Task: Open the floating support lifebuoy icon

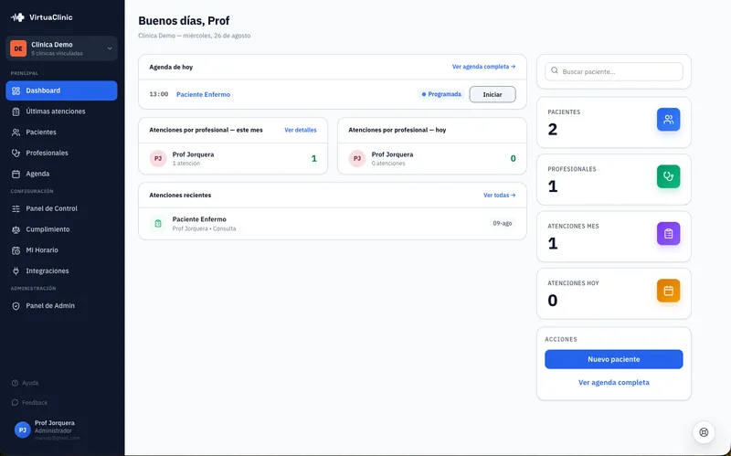Action: (704, 432)
